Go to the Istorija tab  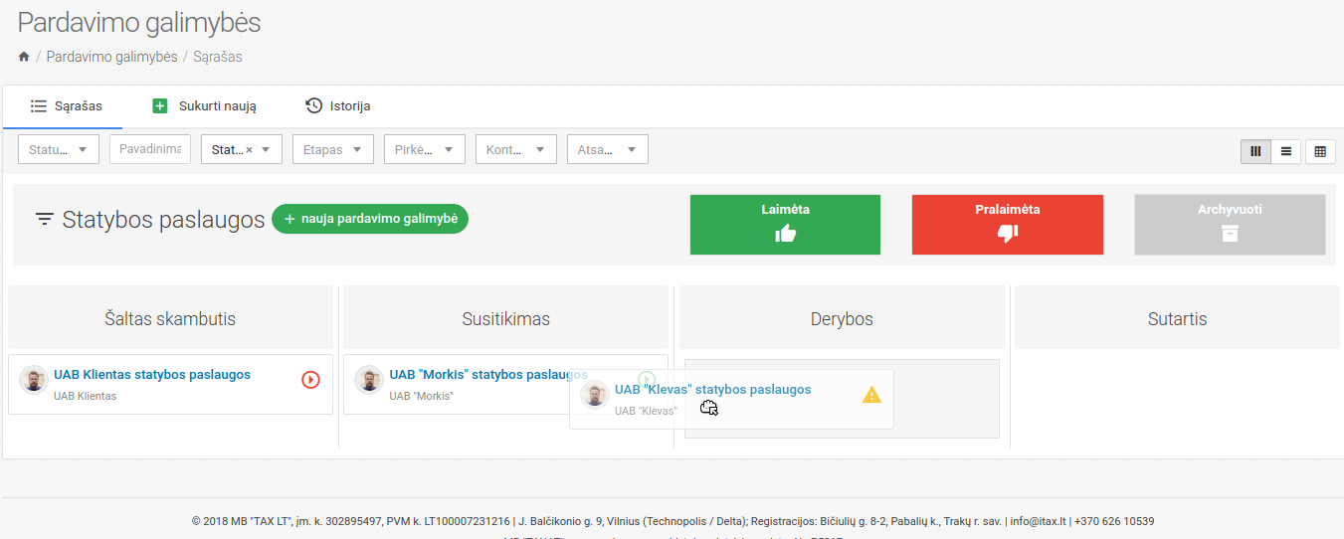tap(338, 106)
